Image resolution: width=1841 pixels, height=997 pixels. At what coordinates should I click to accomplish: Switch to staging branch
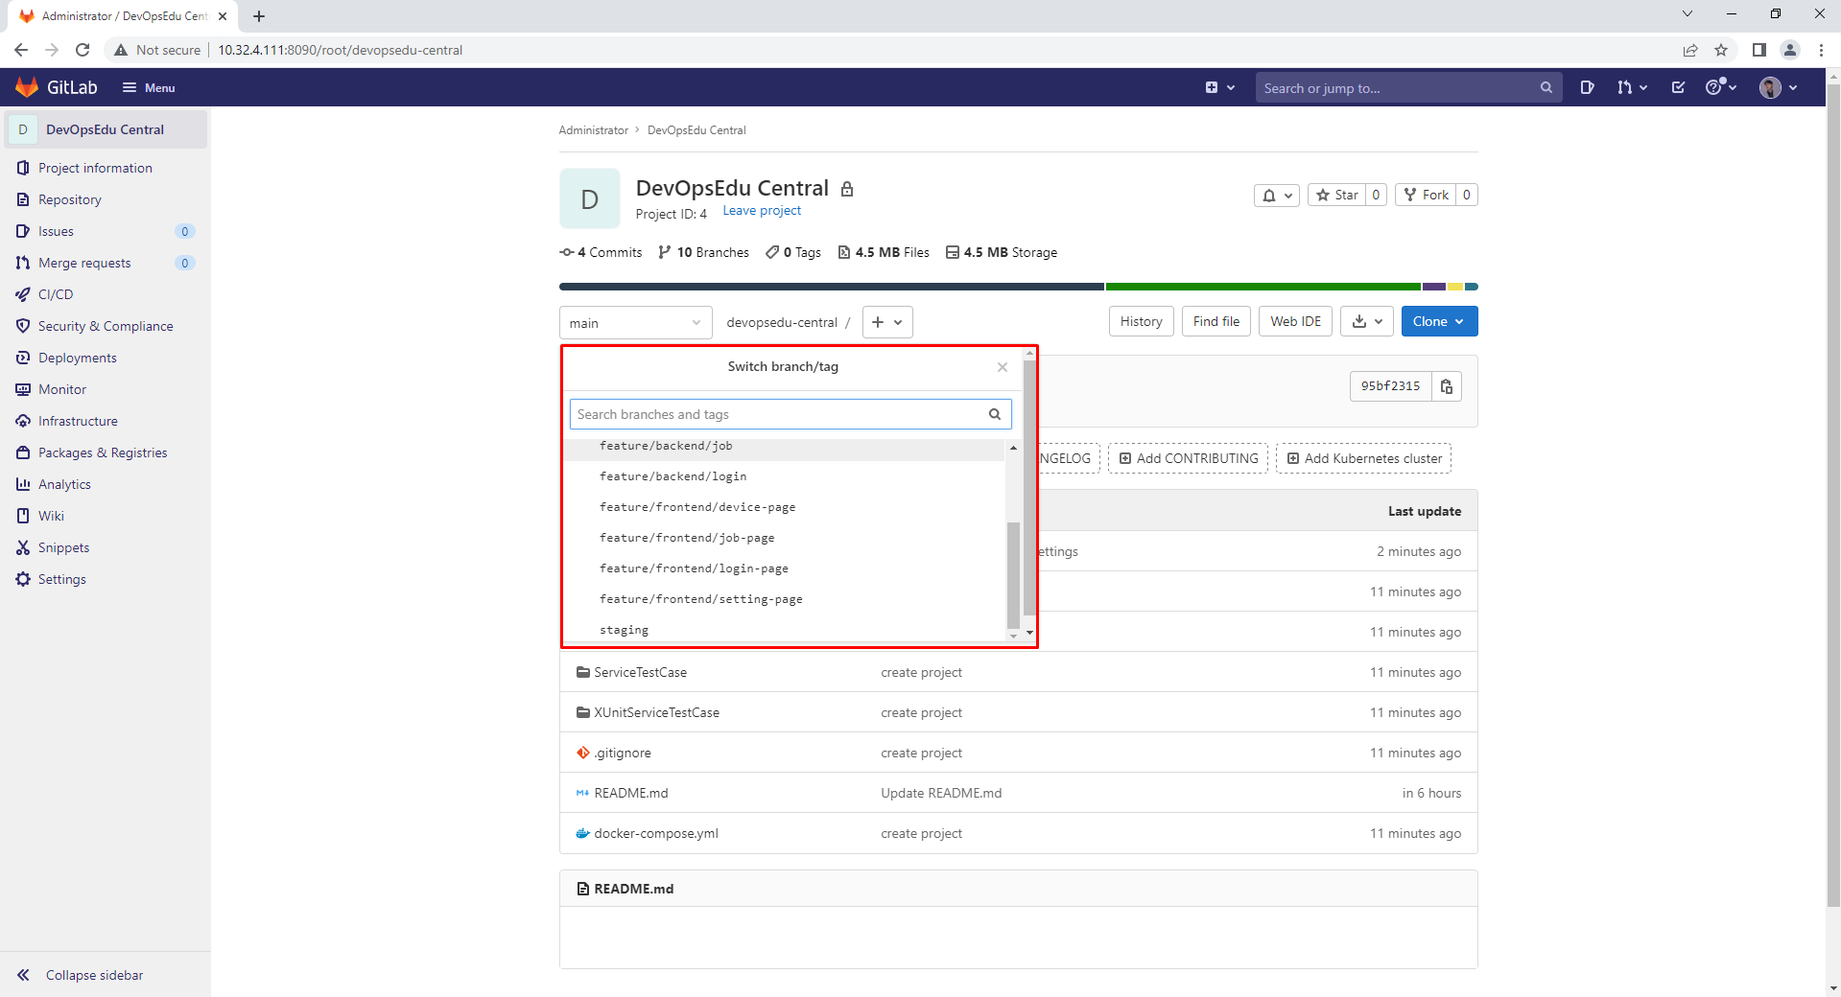click(x=784, y=630)
